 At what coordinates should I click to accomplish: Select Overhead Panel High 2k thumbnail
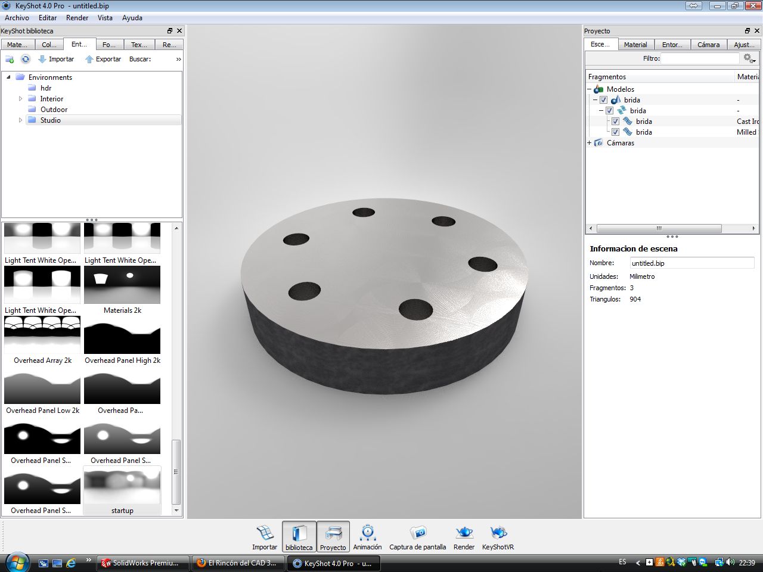(122, 341)
